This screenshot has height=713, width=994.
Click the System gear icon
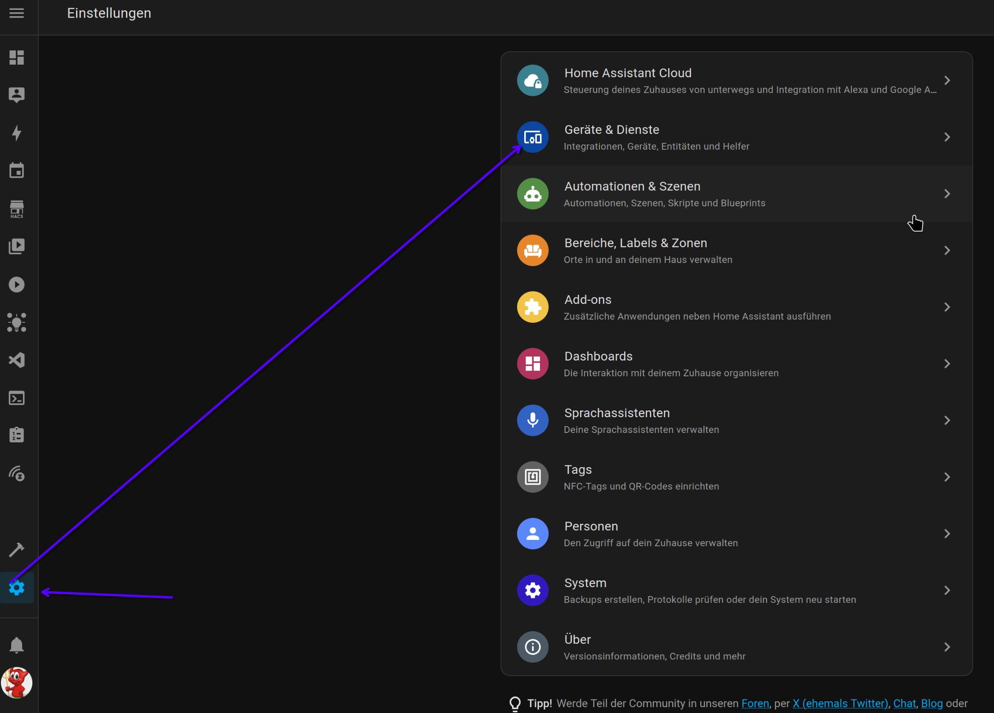pyautogui.click(x=533, y=590)
